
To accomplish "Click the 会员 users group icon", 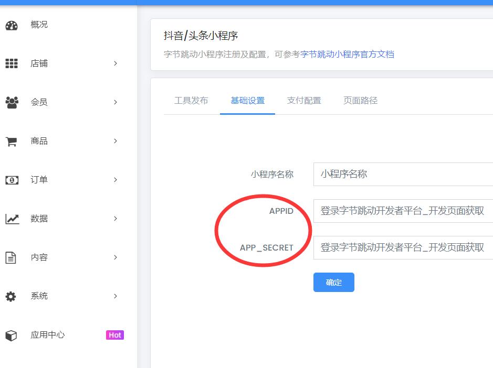I will (x=12, y=102).
